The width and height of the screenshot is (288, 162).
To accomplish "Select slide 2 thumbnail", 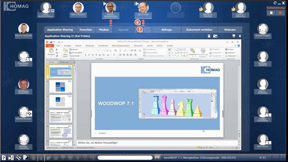I will 61,86.
